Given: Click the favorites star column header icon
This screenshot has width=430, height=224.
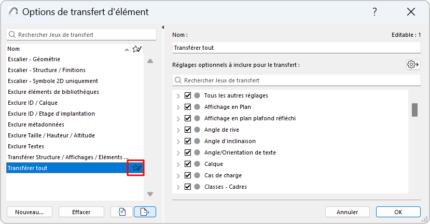Looking at the screenshot, I should click(137, 49).
